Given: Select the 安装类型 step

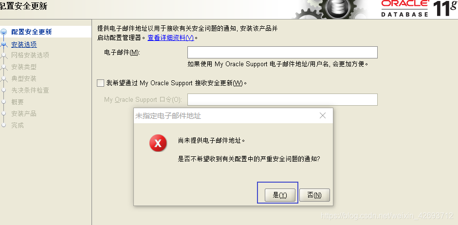Looking at the screenshot, I should click(x=24, y=67).
